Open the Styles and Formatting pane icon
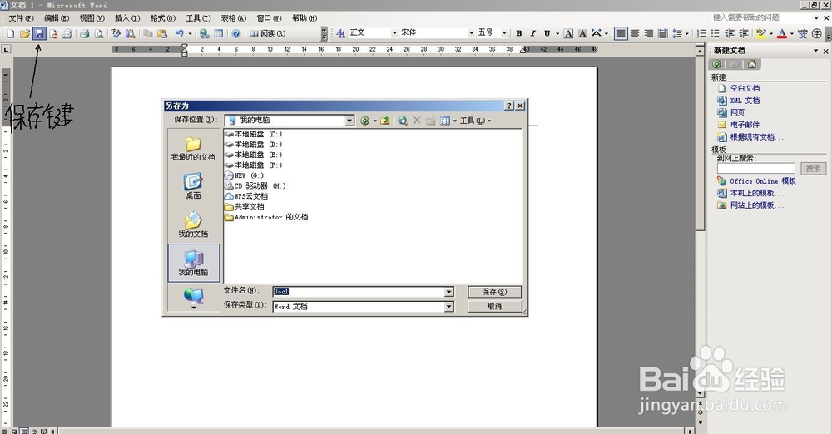Image resolution: width=832 pixels, height=434 pixels. point(340,33)
